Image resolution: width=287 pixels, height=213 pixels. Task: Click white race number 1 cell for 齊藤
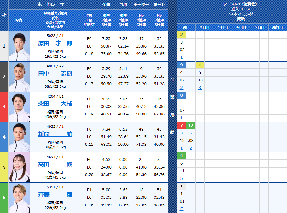182,186
